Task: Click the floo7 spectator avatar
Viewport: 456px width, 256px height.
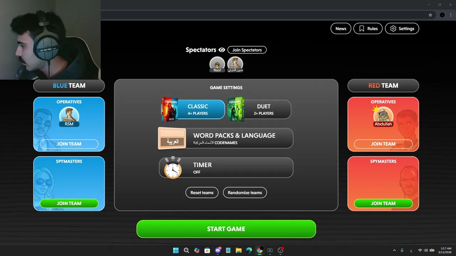Action: pos(217,64)
